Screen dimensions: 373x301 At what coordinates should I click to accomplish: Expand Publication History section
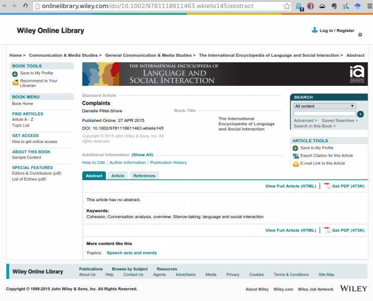[x=168, y=163]
